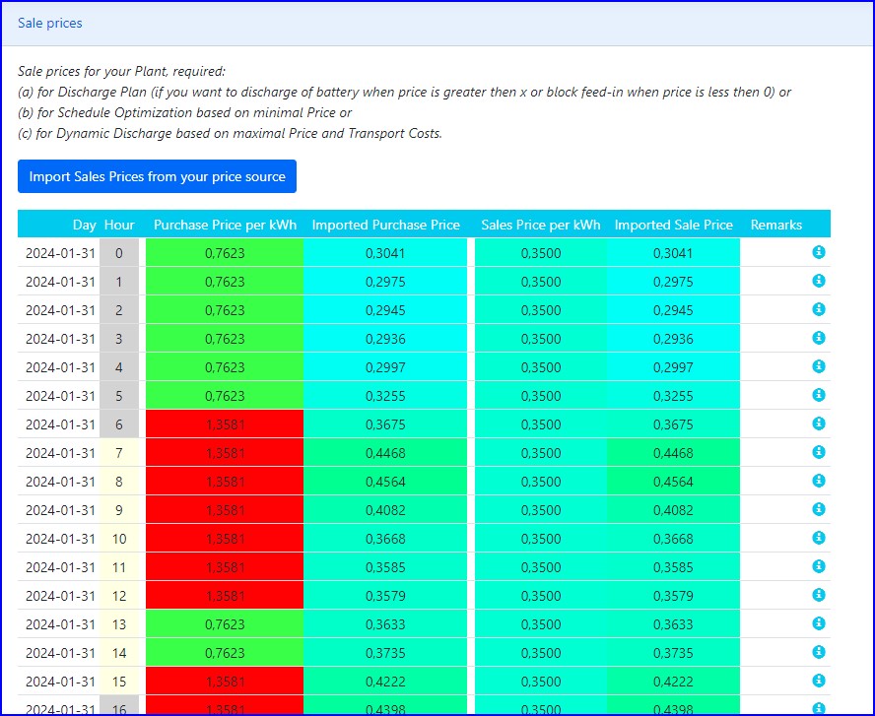Open info icon in hour 13 row
Screen dimensions: 875x716
pos(818,623)
